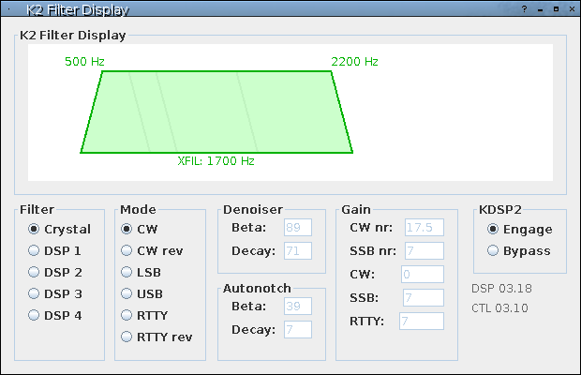Click the CW nr gain field
Viewport: 581px width, 375px height.
click(424, 228)
